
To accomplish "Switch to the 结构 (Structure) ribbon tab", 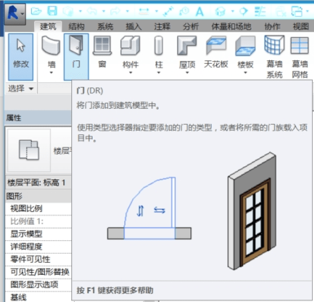I will [x=76, y=26].
